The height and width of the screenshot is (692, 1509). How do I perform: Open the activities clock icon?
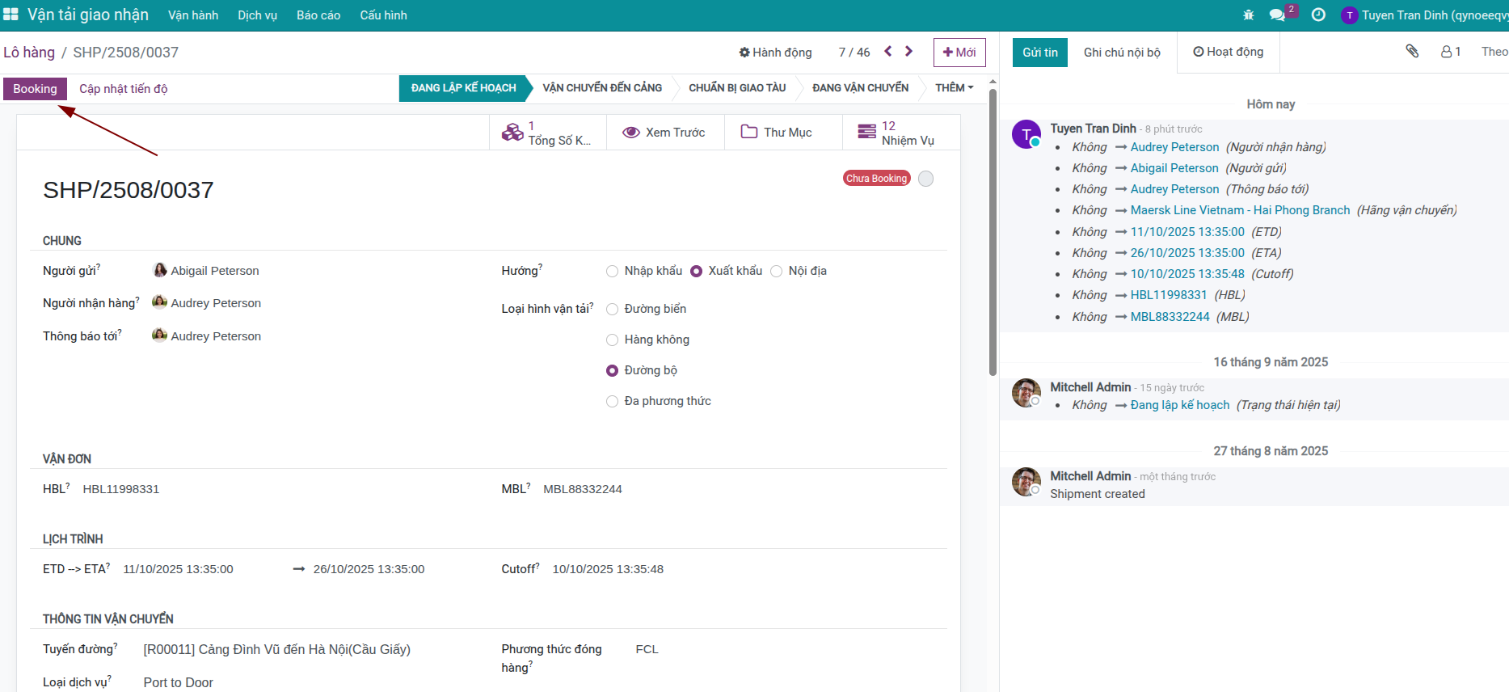tap(1318, 15)
